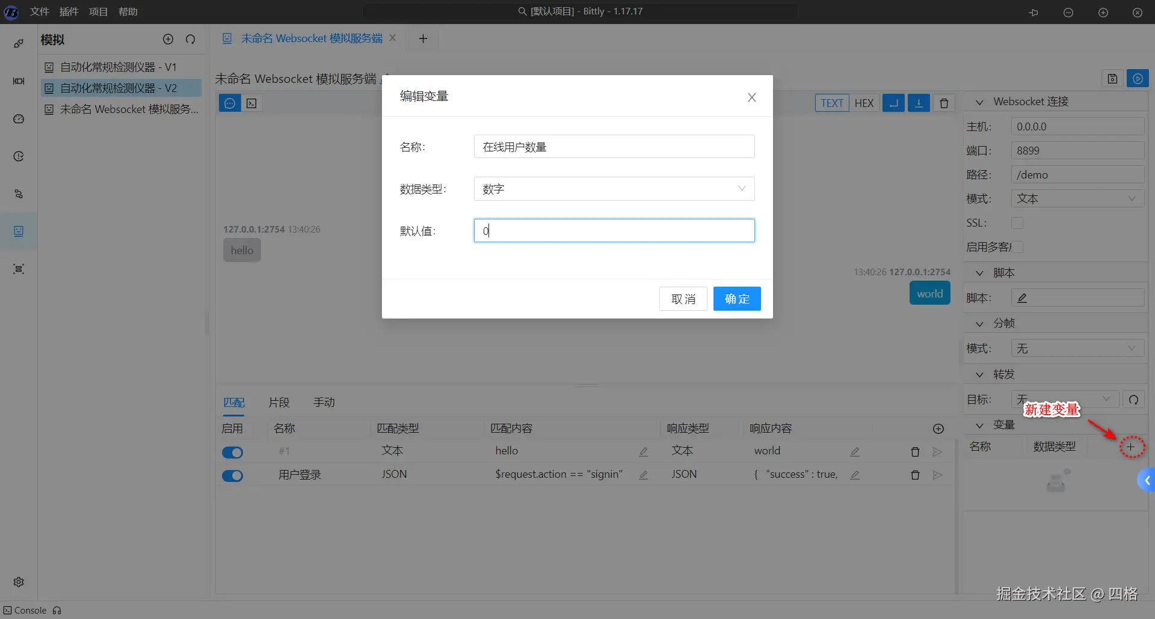Add a new mock in 模拟 panel
Image resolution: width=1155 pixels, height=619 pixels.
pyautogui.click(x=168, y=39)
